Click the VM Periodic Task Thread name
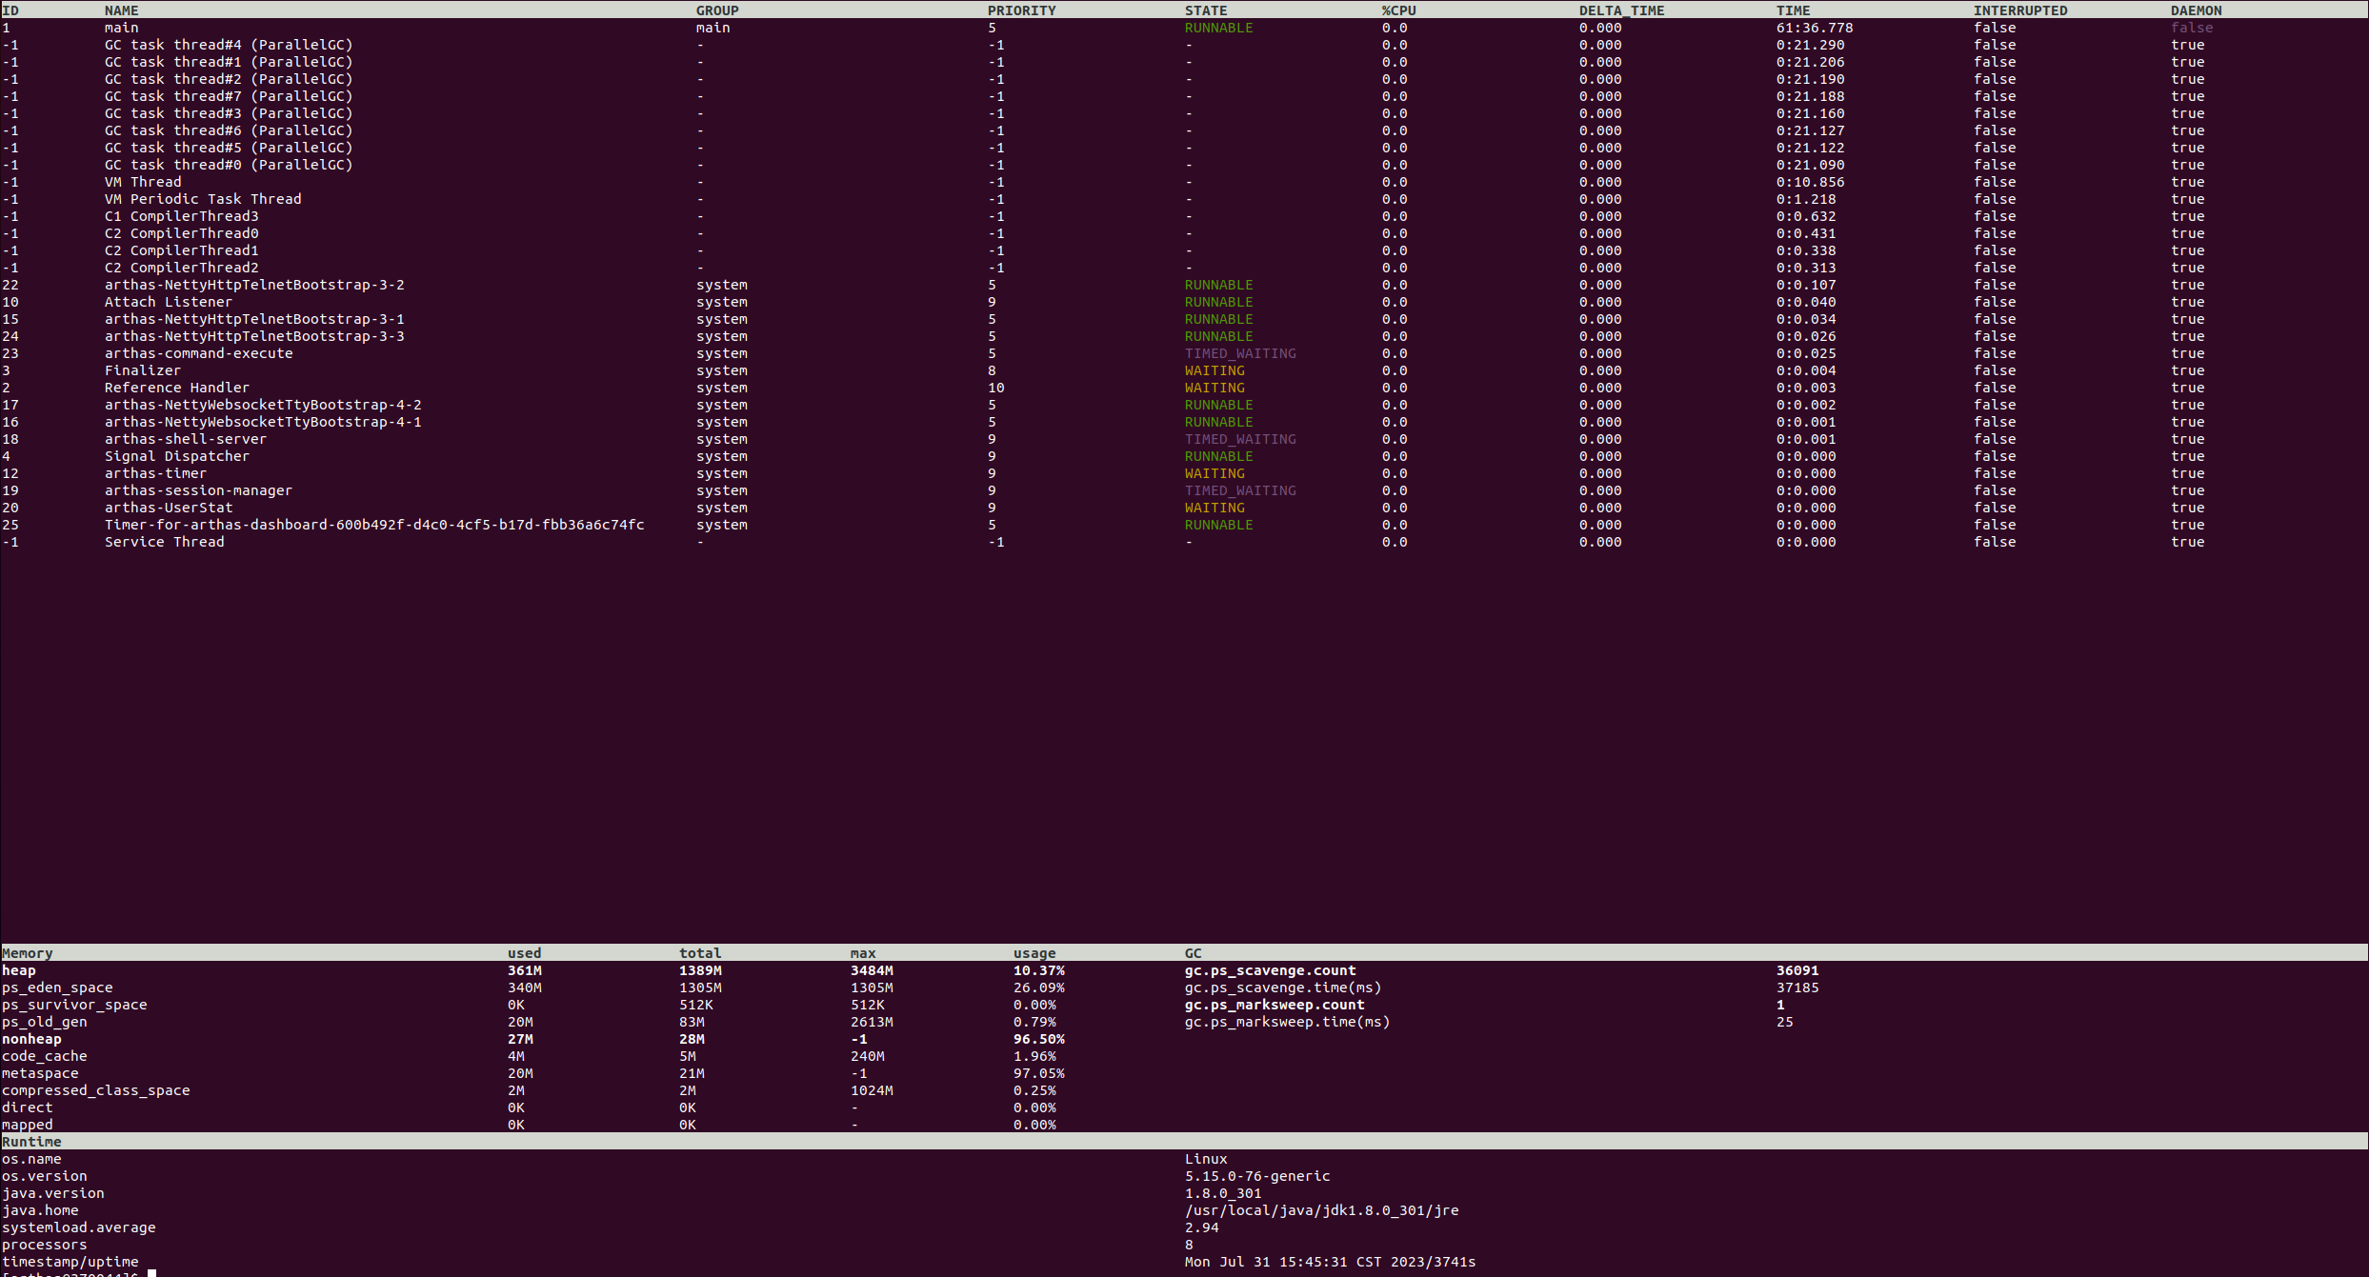Image resolution: width=2369 pixels, height=1277 pixels. (x=202, y=199)
